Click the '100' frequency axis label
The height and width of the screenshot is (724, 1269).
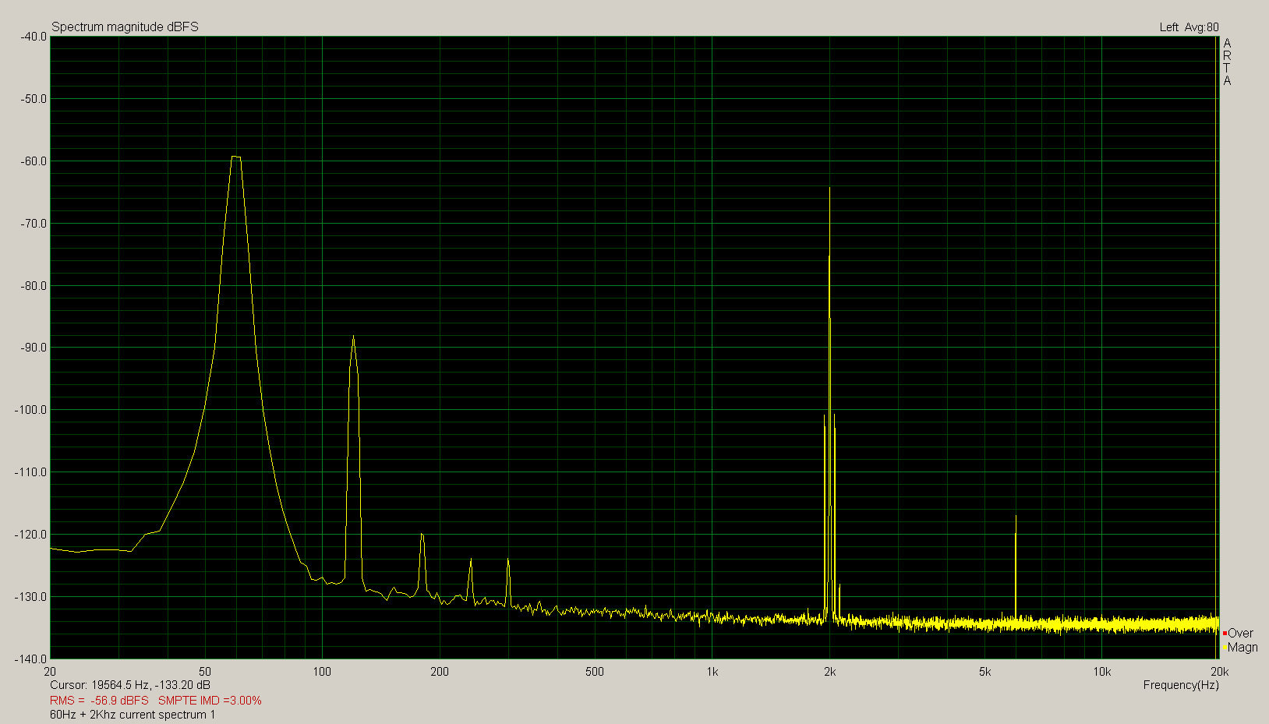(322, 671)
